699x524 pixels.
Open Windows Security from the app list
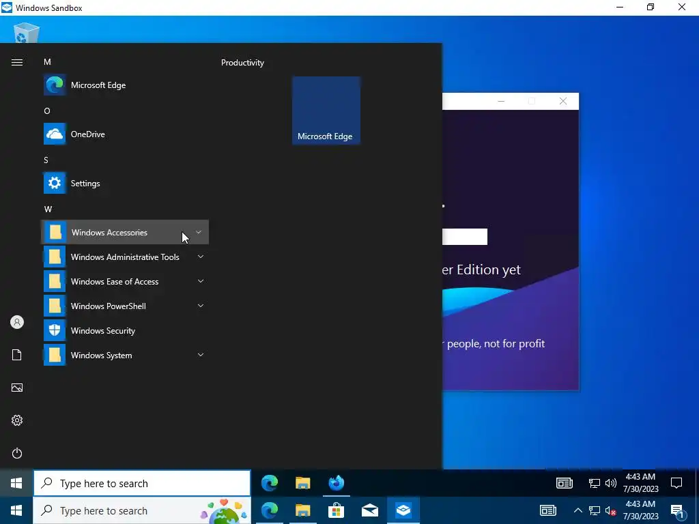125,331
